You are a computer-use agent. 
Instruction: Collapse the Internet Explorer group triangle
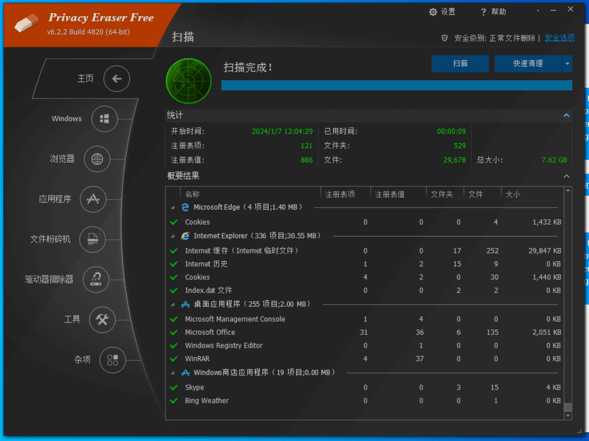click(173, 236)
